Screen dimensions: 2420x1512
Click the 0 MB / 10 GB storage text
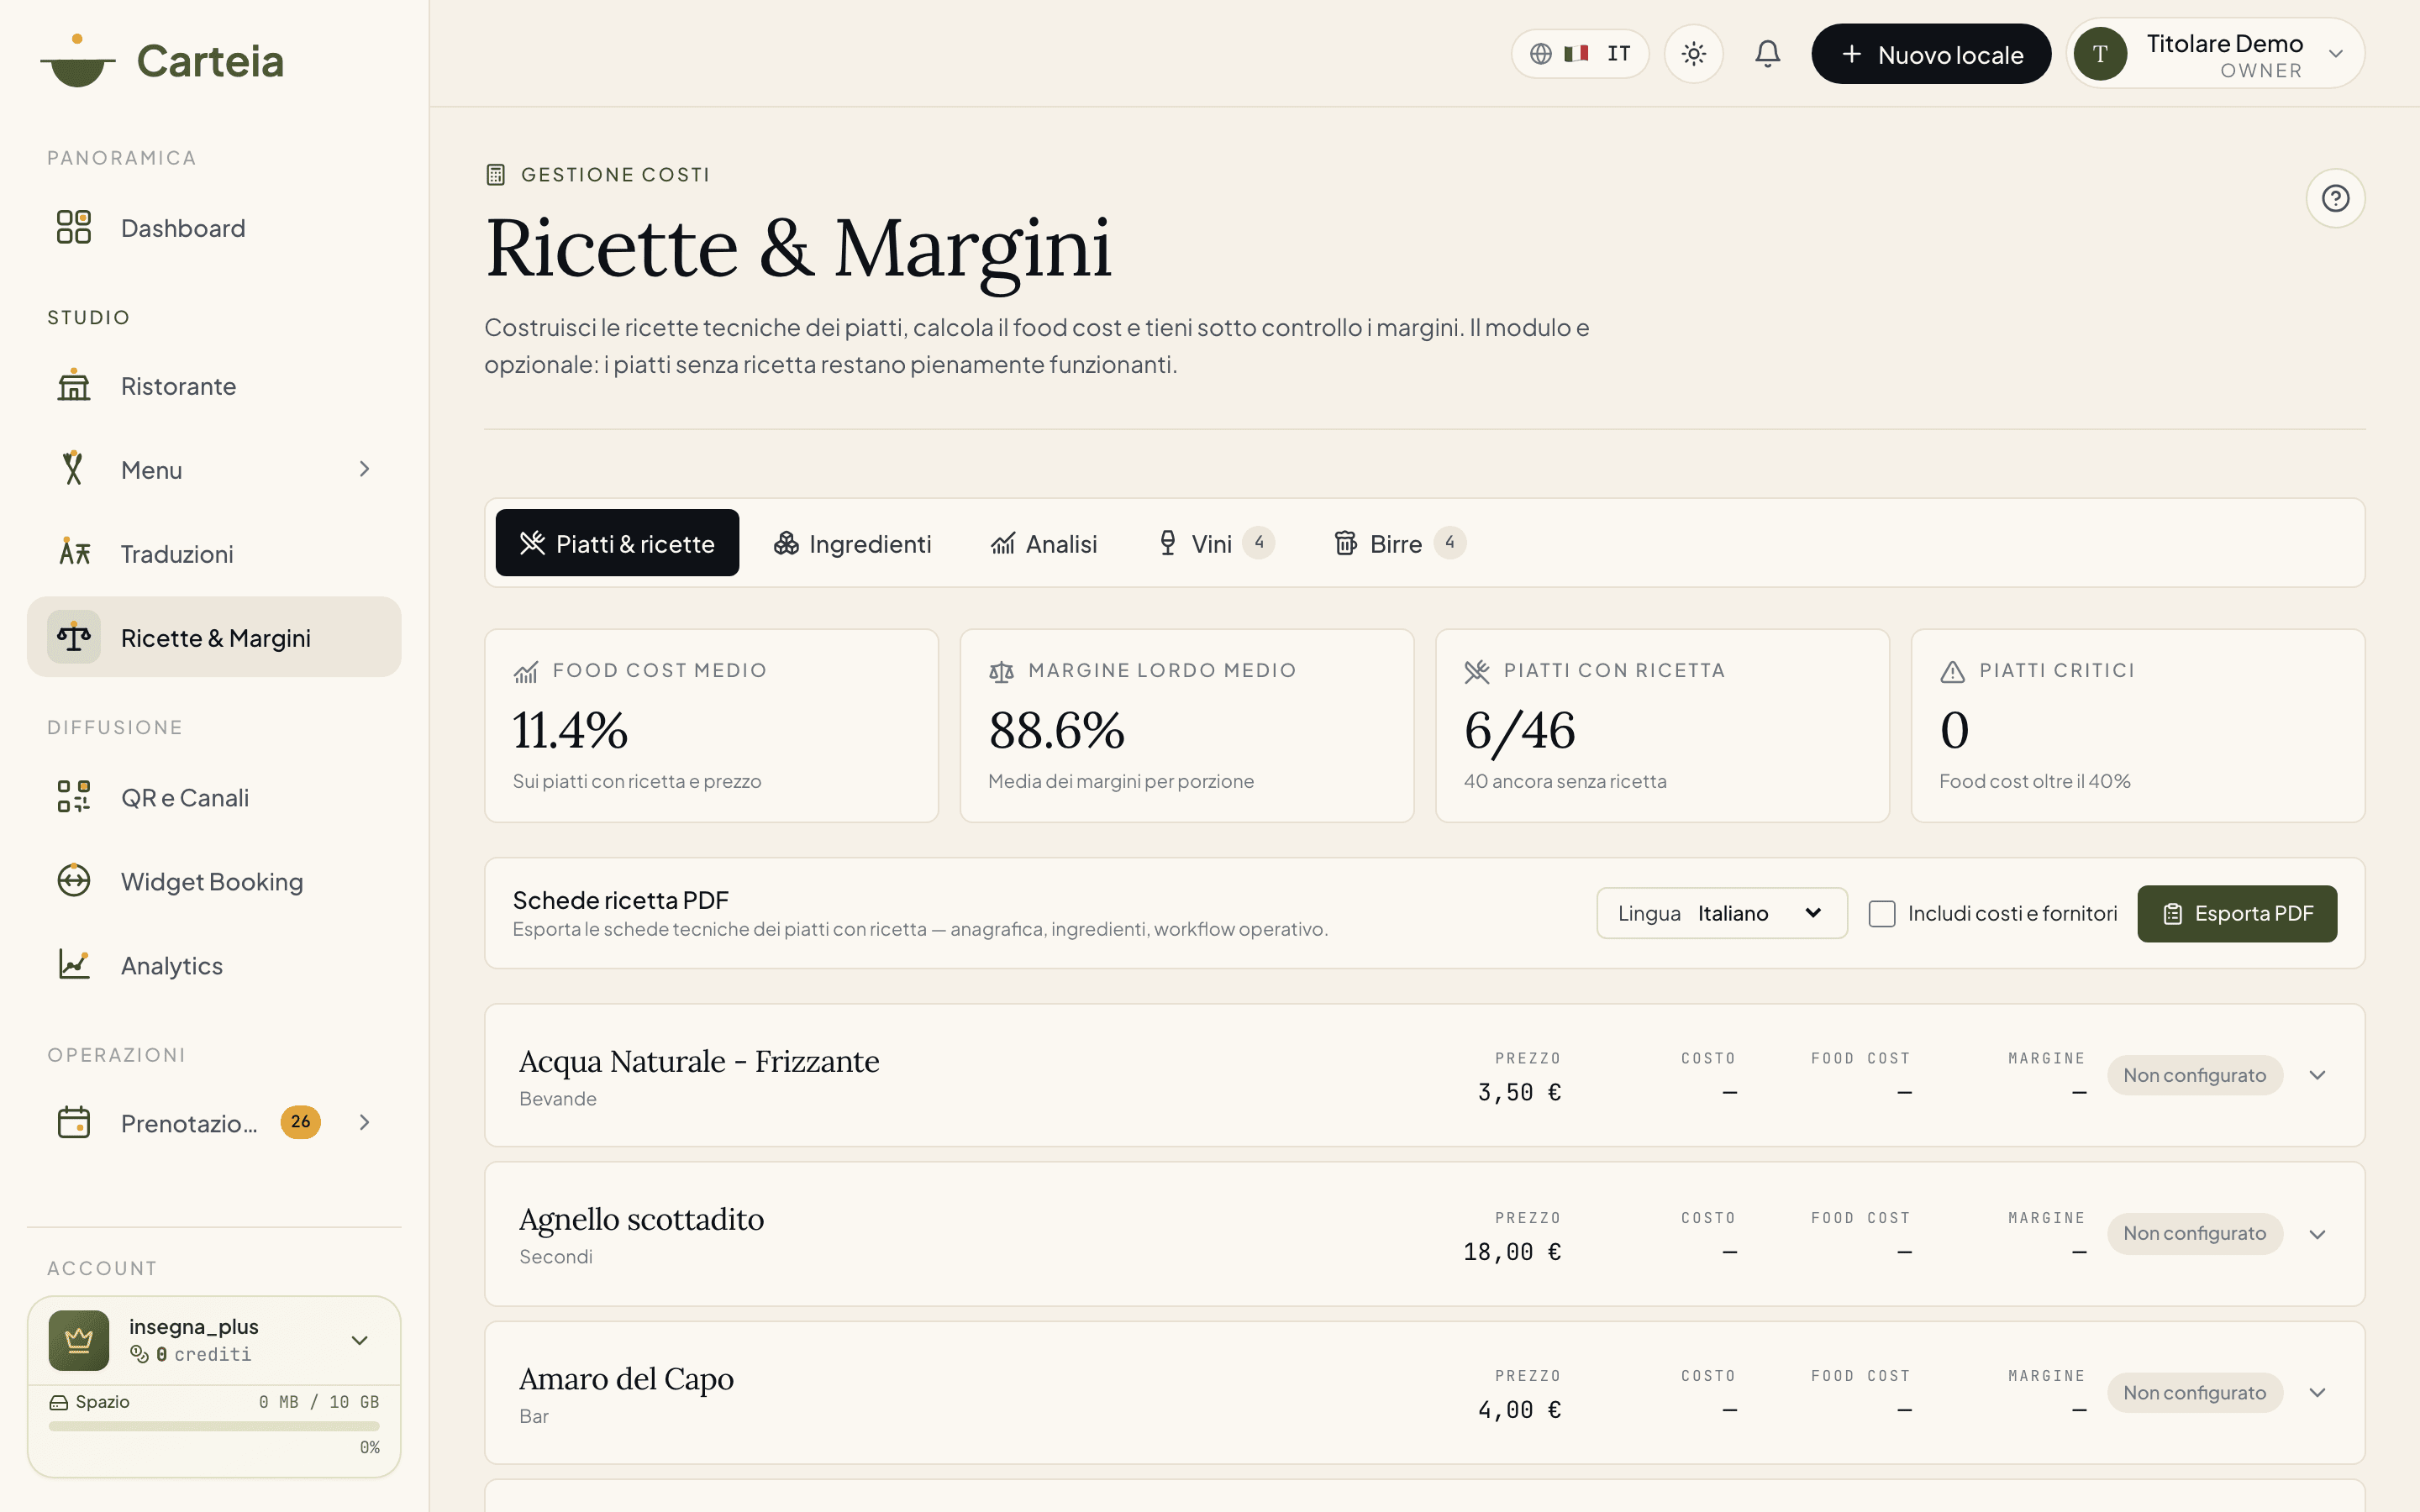[x=319, y=1402]
